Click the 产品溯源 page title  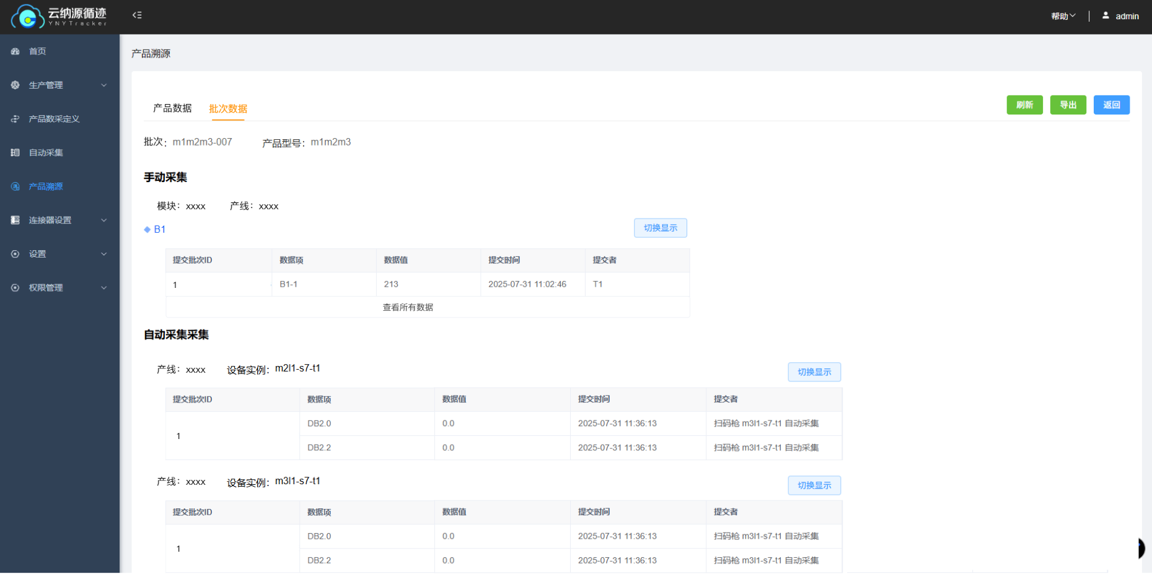[151, 53]
